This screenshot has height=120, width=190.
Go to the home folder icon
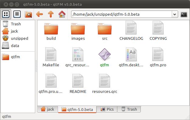(x=62, y=14)
